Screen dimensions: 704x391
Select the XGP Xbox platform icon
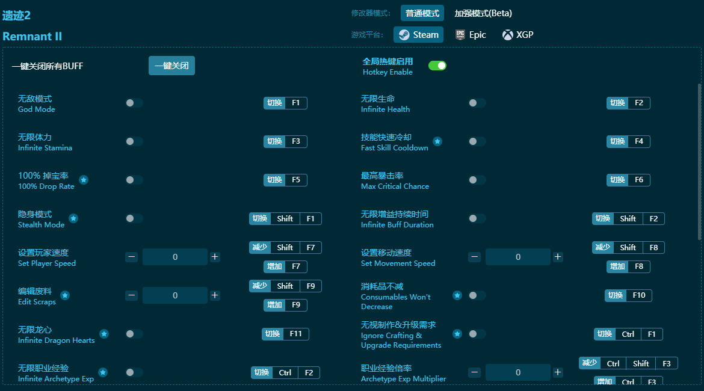click(x=508, y=35)
